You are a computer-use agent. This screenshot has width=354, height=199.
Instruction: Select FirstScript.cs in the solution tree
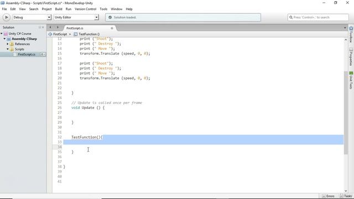pos(27,54)
